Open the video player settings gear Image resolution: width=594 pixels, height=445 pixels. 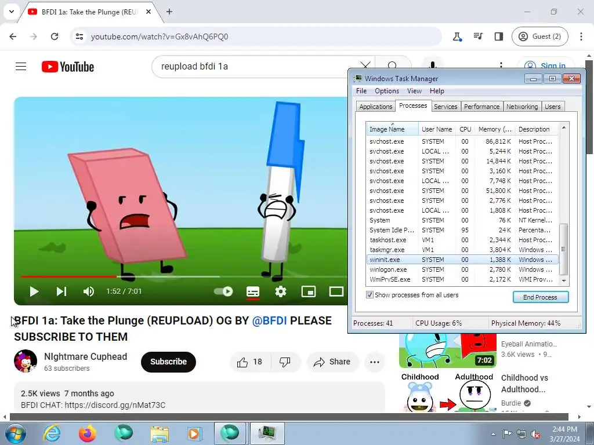pos(281,291)
